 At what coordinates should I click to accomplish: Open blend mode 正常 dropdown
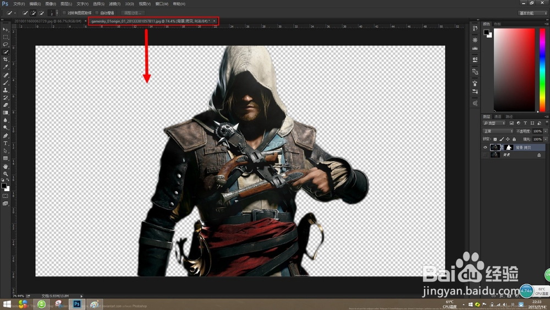(x=498, y=131)
